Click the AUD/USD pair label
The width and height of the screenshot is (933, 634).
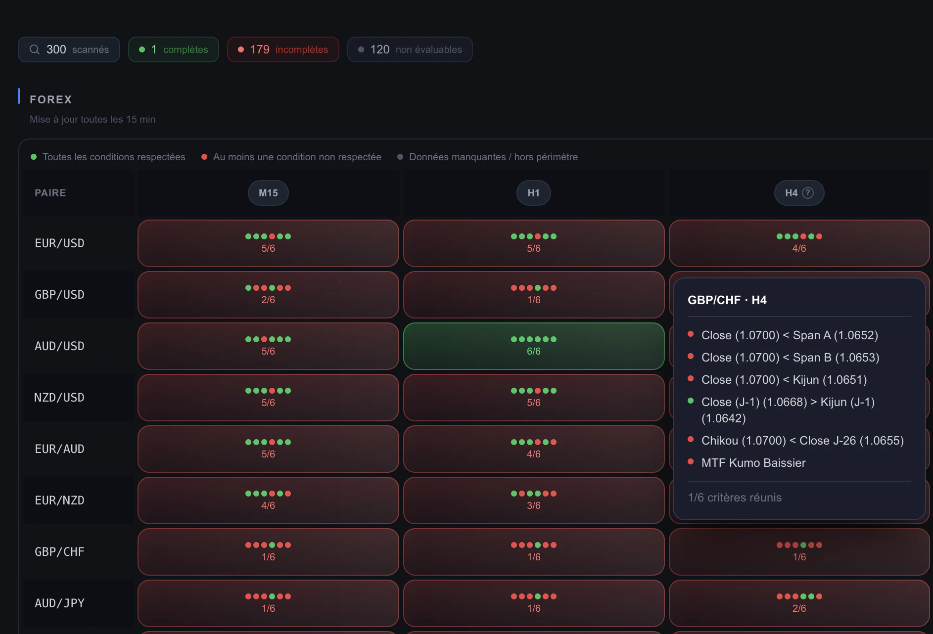(x=59, y=346)
